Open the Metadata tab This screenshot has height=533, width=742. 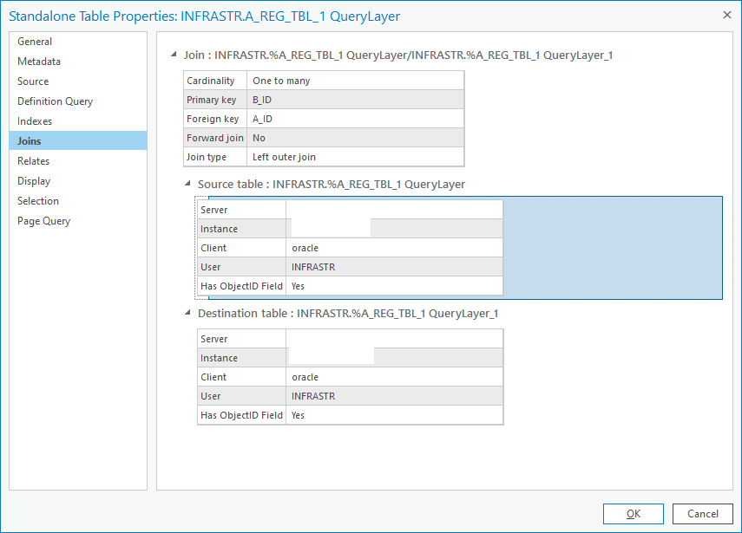(x=39, y=62)
